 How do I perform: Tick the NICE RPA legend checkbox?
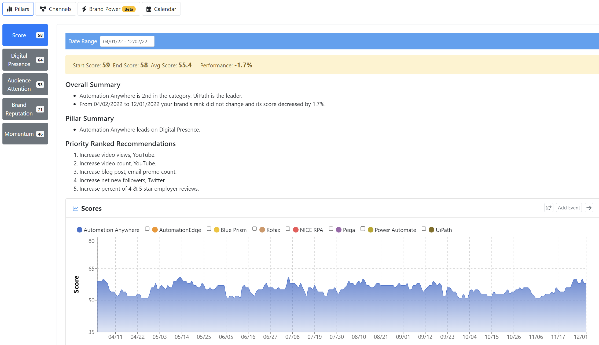click(288, 229)
